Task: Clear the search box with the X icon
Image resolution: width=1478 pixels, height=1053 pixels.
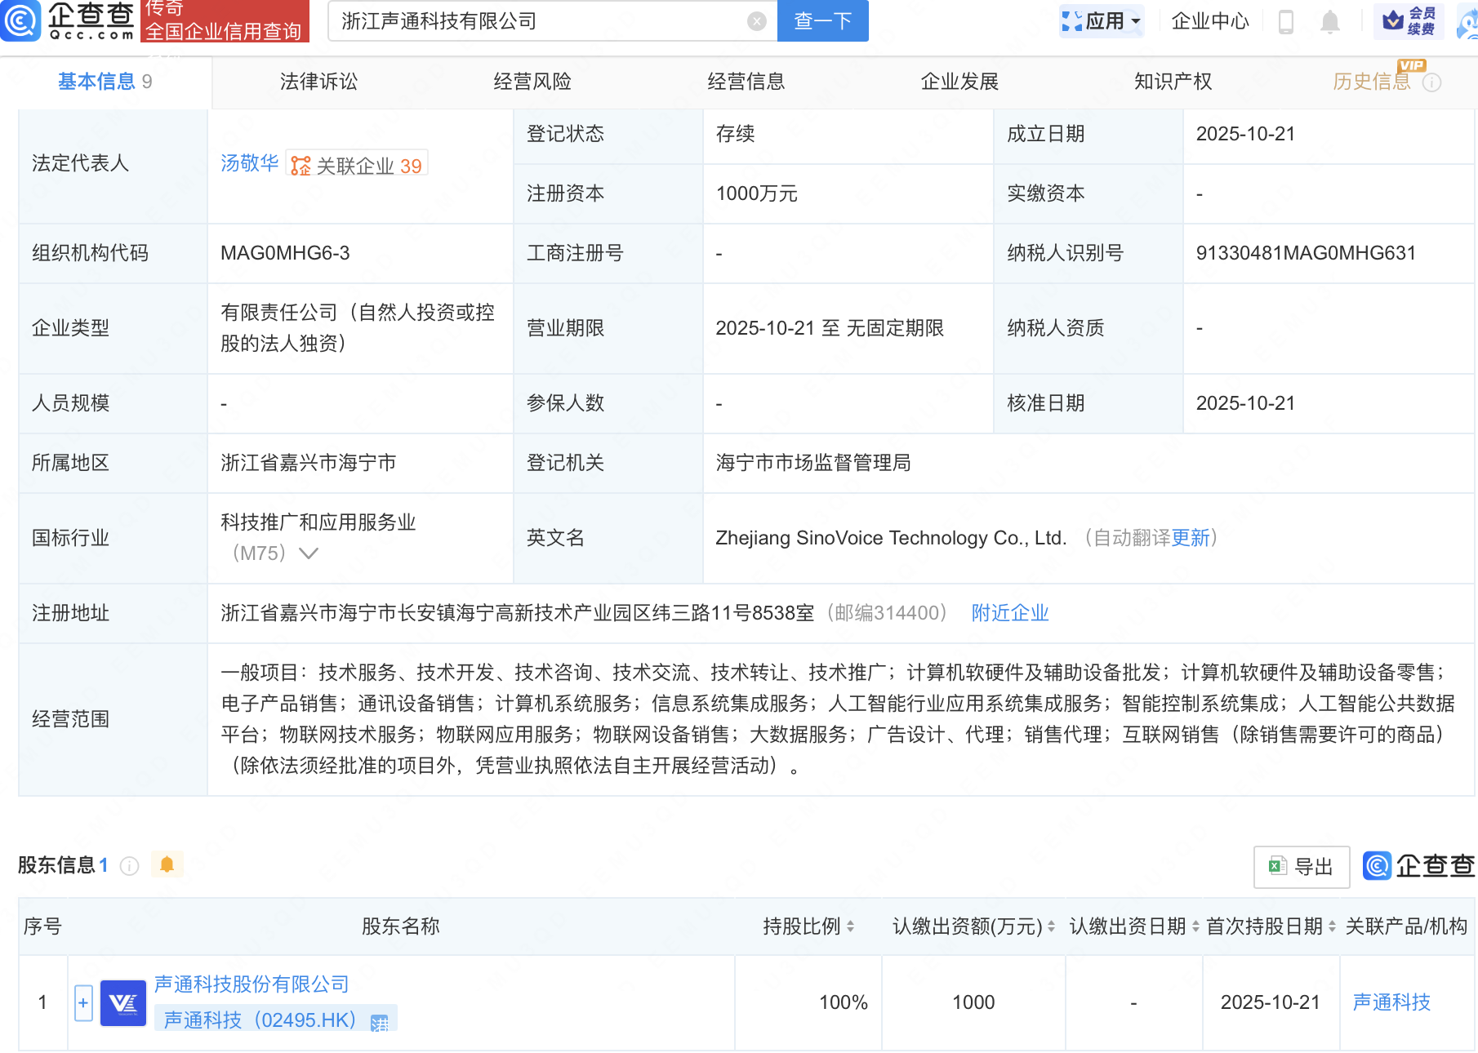Action: pos(757,21)
